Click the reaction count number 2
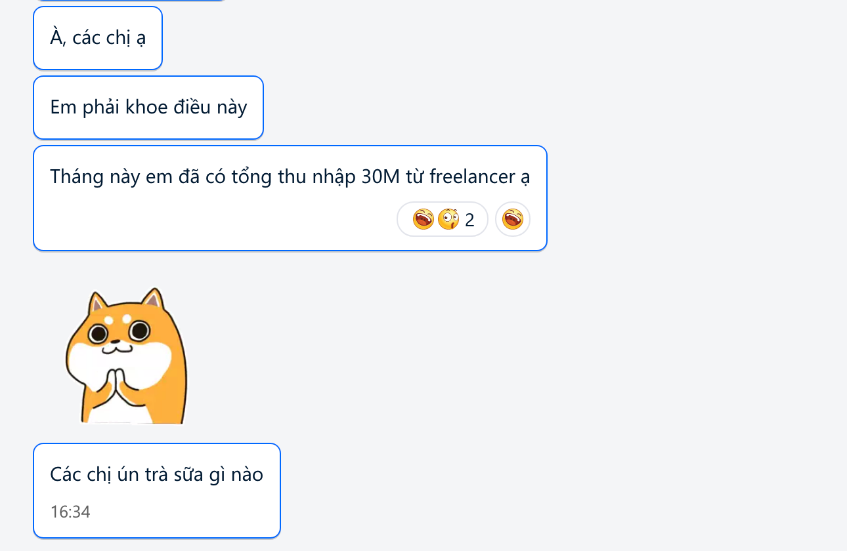The image size is (847, 551). point(469,220)
